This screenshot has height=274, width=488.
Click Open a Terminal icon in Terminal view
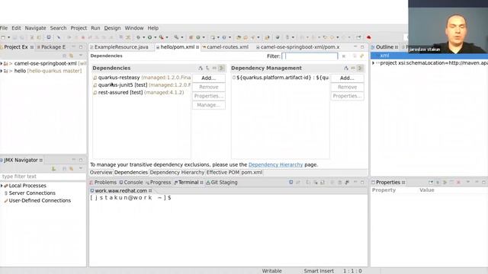pyautogui.click(x=291, y=183)
